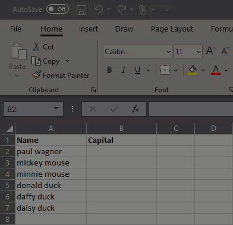The height and width of the screenshot is (225, 233).
Task: Select column C header
Action: (x=176, y=129)
